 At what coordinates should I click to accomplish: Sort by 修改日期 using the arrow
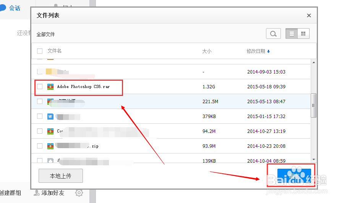(x=268, y=51)
